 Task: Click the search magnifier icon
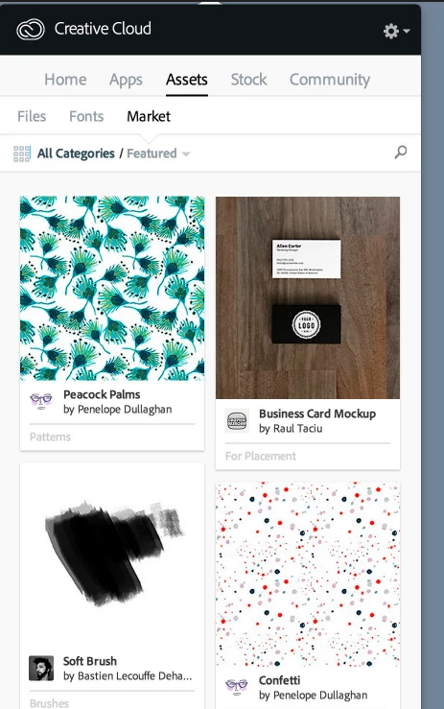(x=400, y=152)
